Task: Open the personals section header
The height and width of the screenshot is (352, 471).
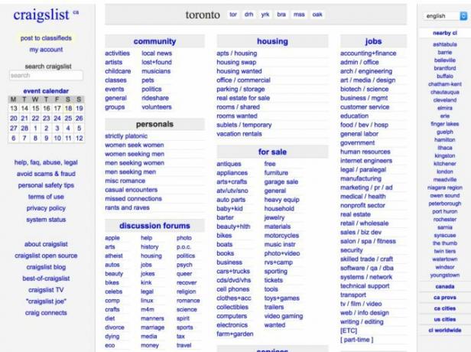Action: [154, 124]
